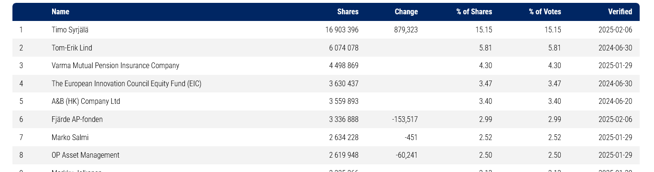Click the Change column header
The height and width of the screenshot is (172, 654).
click(406, 12)
